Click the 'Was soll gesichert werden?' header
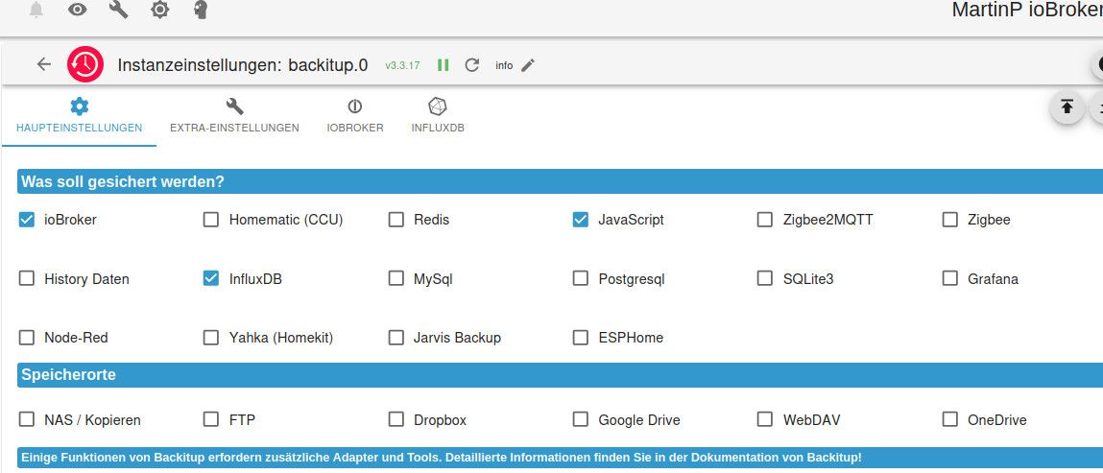1103x473 pixels. (x=560, y=182)
